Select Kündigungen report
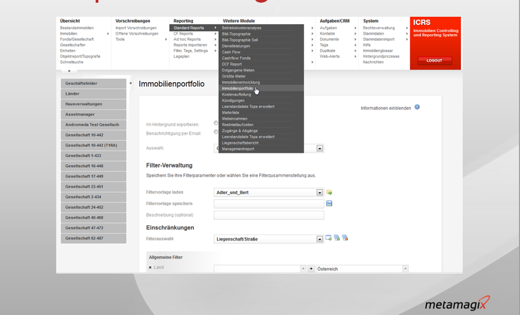This screenshot has height=315, width=520. coord(233,101)
